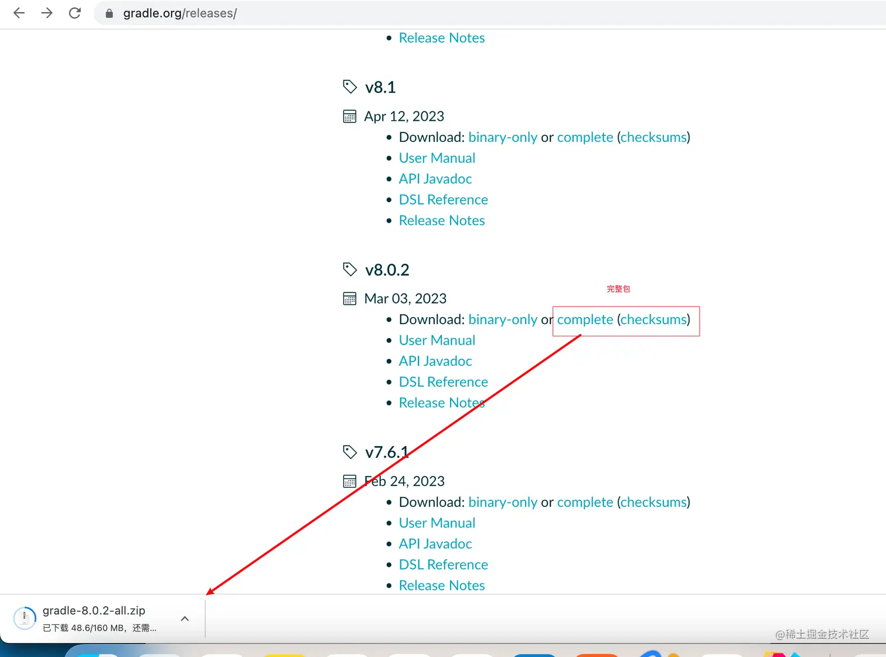Open v8.0.2 checksums link
Screen dimensions: 886x657
point(653,319)
